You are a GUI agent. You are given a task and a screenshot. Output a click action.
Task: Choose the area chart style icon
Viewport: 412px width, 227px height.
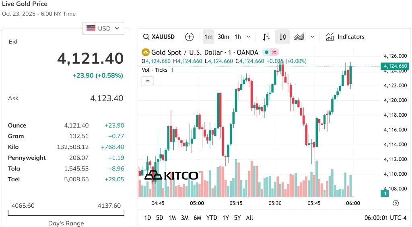[x=299, y=37]
